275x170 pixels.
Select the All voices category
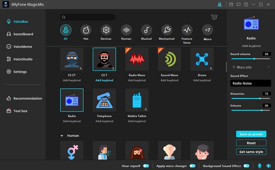66,30
